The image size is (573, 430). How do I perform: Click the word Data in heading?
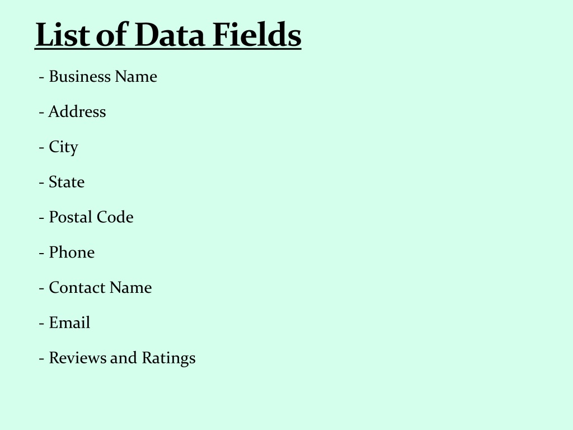coord(170,35)
